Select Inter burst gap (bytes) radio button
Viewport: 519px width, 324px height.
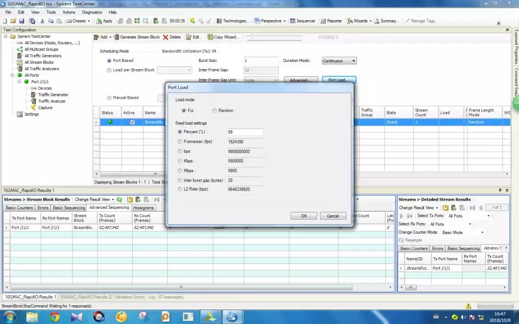click(x=180, y=180)
